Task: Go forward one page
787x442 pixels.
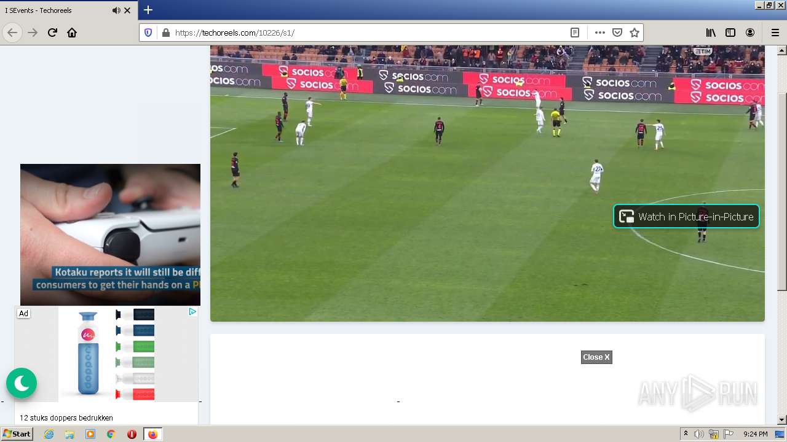Action: tap(33, 33)
